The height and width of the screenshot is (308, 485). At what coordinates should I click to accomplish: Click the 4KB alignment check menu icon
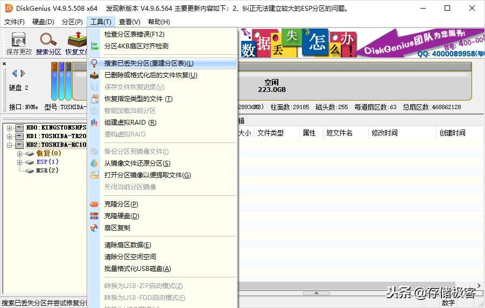click(94, 46)
